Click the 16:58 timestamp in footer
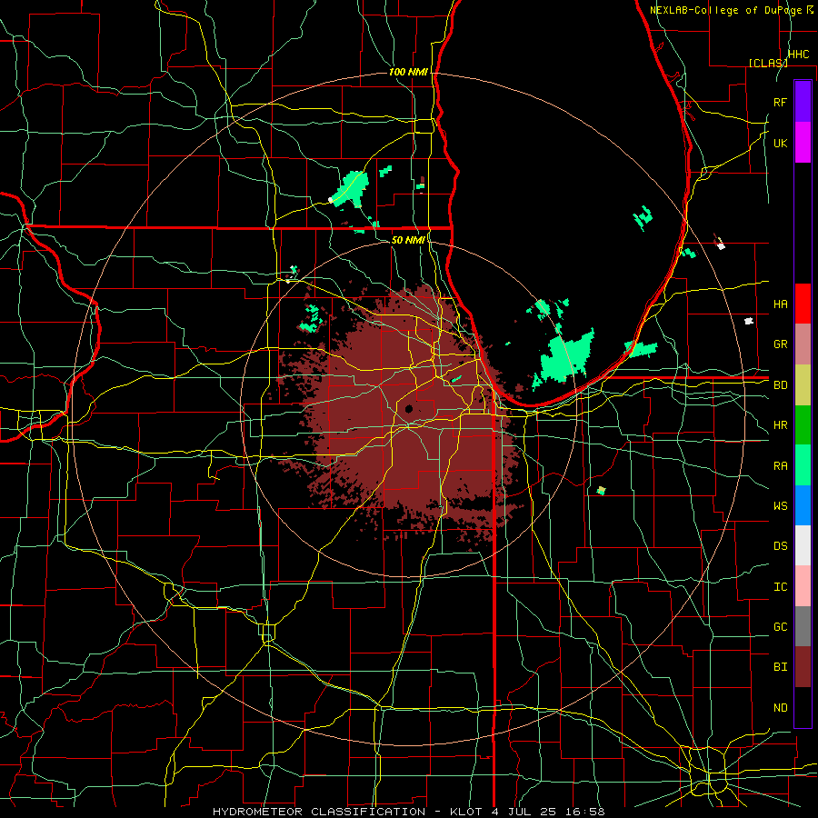818x818 pixels. [587, 812]
